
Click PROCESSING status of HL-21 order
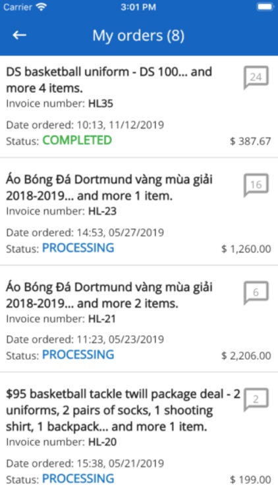point(78,355)
